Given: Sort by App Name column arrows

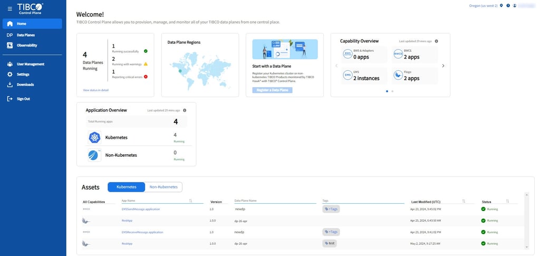Looking at the screenshot, I should coord(190,201).
